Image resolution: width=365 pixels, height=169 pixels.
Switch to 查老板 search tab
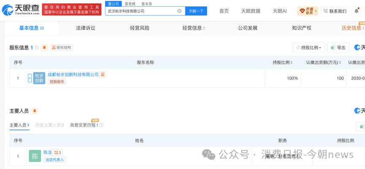pyautogui.click(x=130, y=4)
